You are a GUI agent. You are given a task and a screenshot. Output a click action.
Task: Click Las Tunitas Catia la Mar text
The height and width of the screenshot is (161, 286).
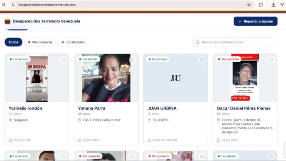coord(102,120)
